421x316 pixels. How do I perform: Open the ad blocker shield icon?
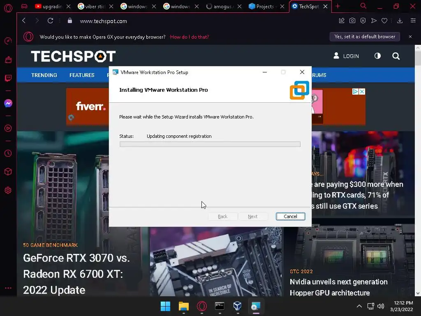[363, 21]
